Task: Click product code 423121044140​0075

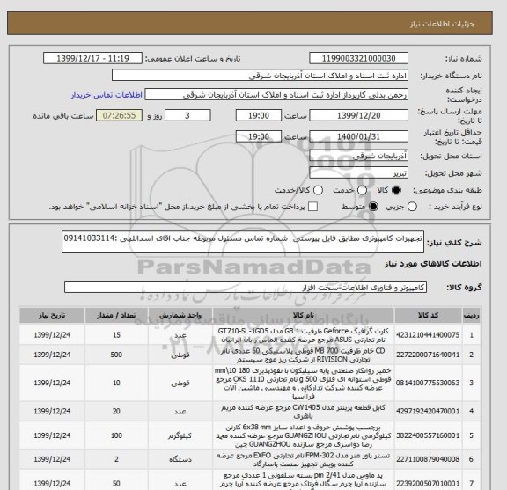Action: [428, 335]
